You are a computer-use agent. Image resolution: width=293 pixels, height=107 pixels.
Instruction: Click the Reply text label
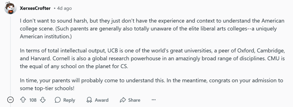point(69,100)
